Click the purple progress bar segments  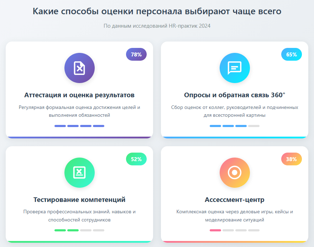[79, 126]
